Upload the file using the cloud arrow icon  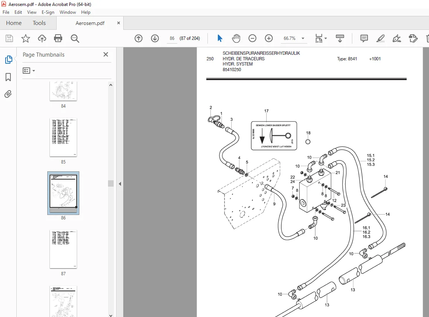(x=42, y=38)
